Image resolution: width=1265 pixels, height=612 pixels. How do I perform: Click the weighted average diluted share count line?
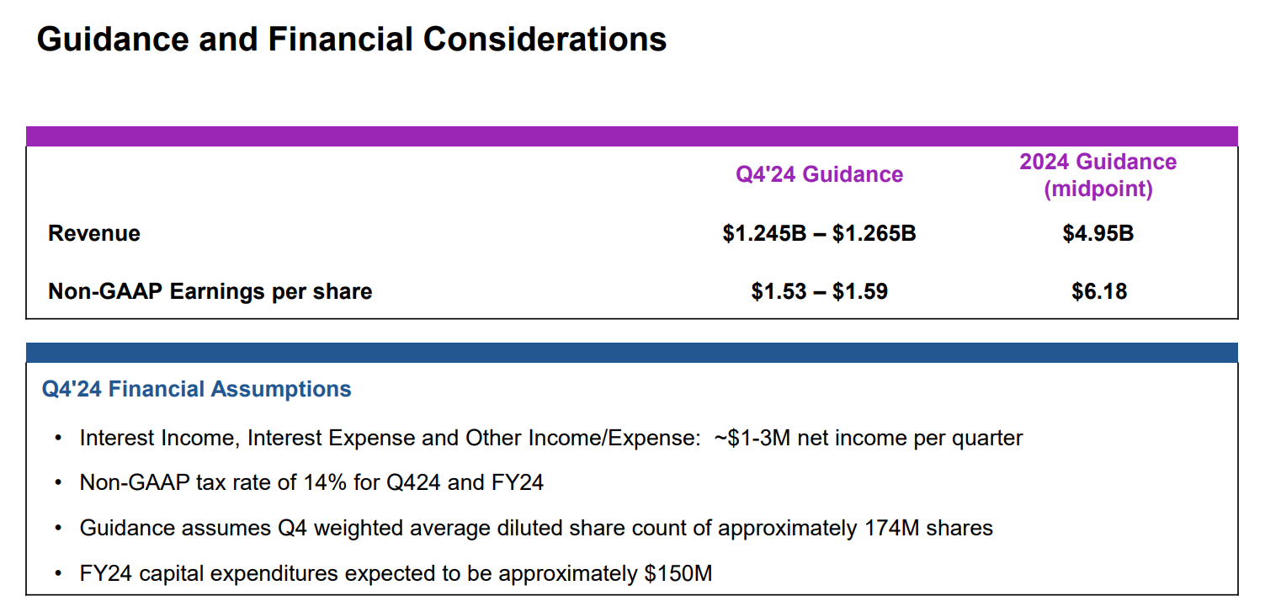pos(536,528)
